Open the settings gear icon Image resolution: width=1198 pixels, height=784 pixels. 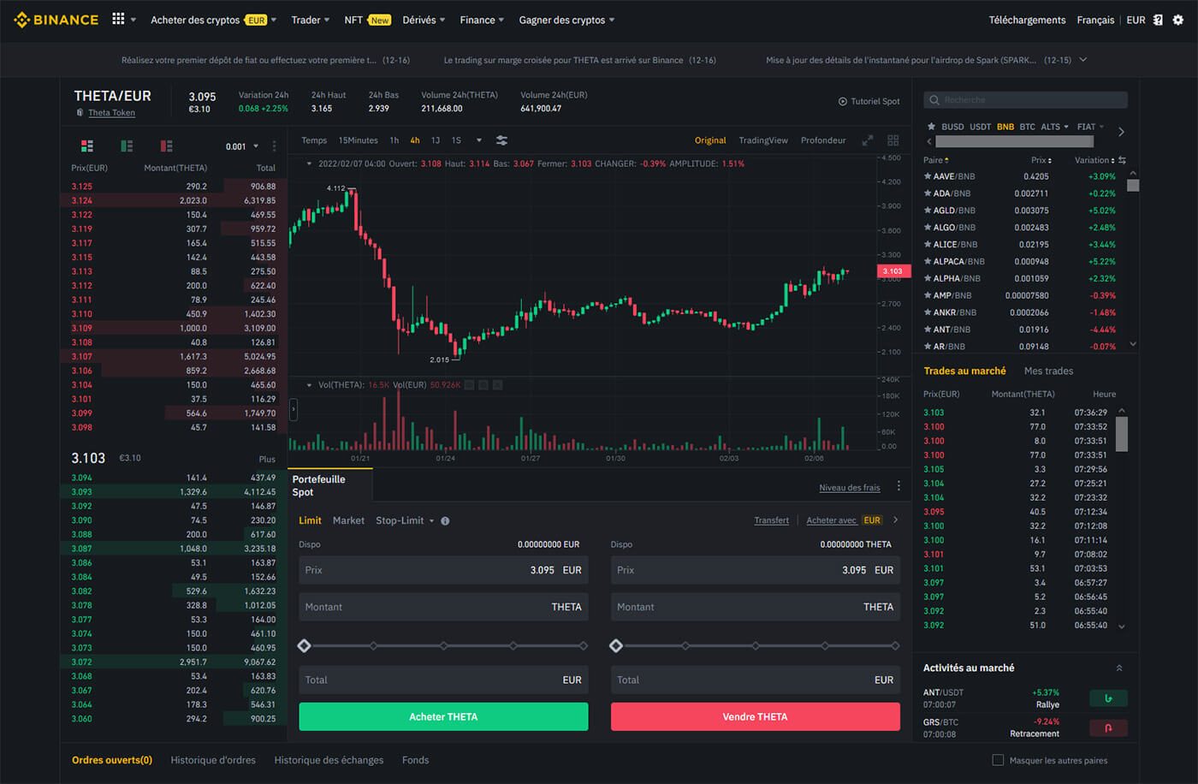point(1178,20)
